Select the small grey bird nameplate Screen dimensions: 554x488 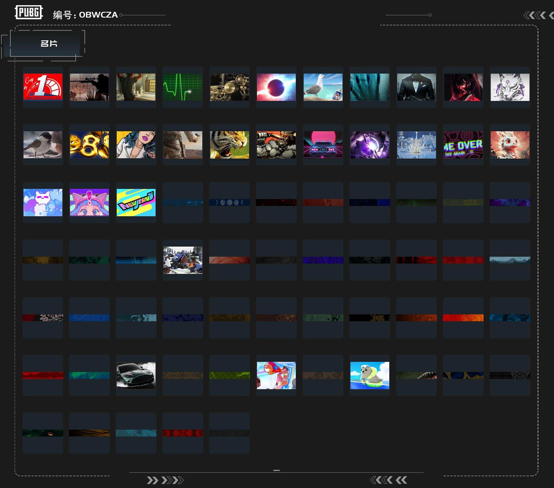pyautogui.click(x=43, y=145)
